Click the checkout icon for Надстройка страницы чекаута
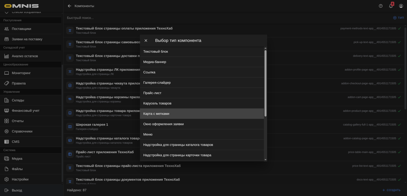This screenshot has width=407, height=196. tap(70, 85)
